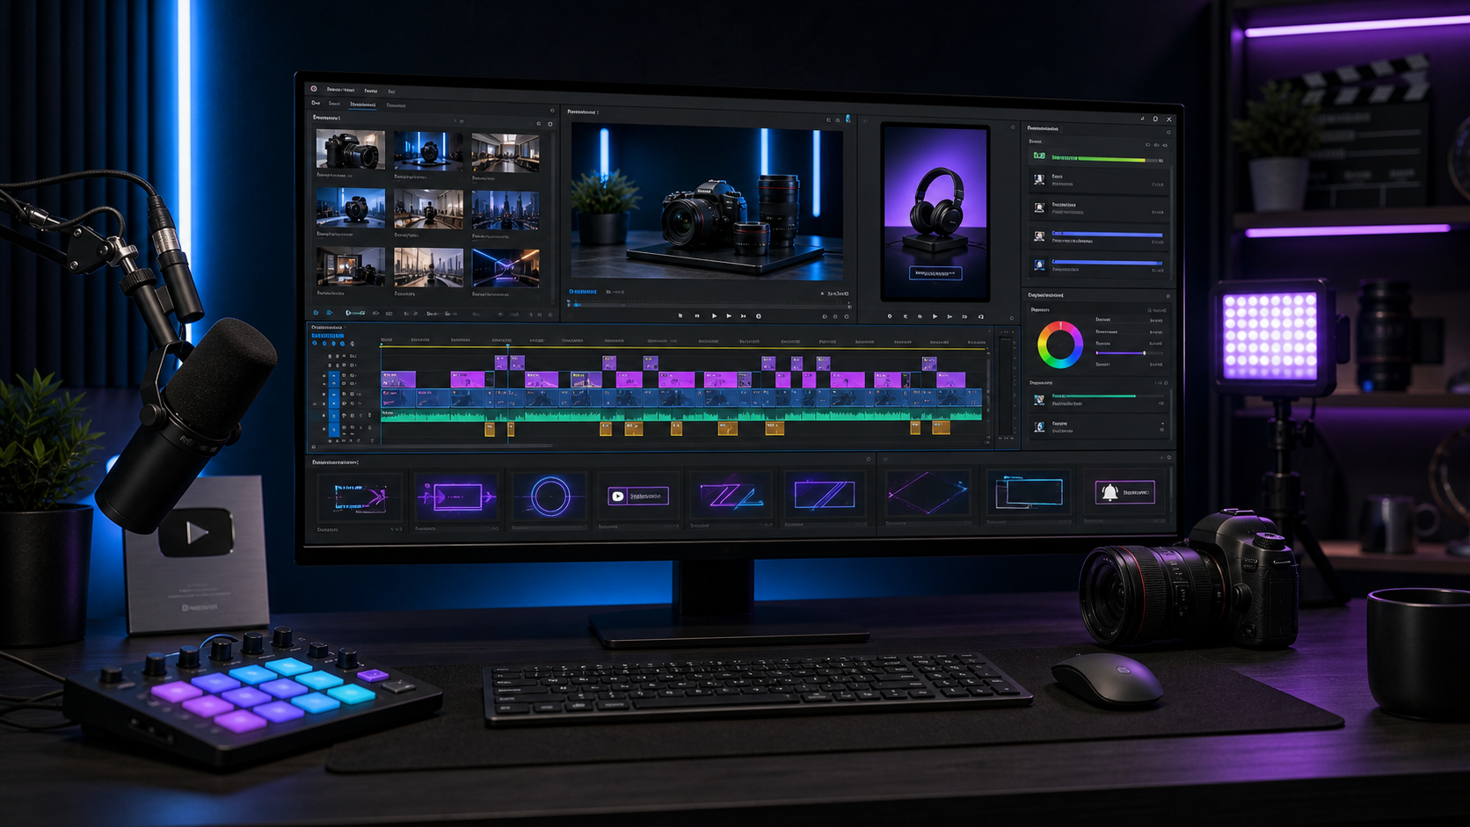Click the green audio waveform track

click(681, 415)
